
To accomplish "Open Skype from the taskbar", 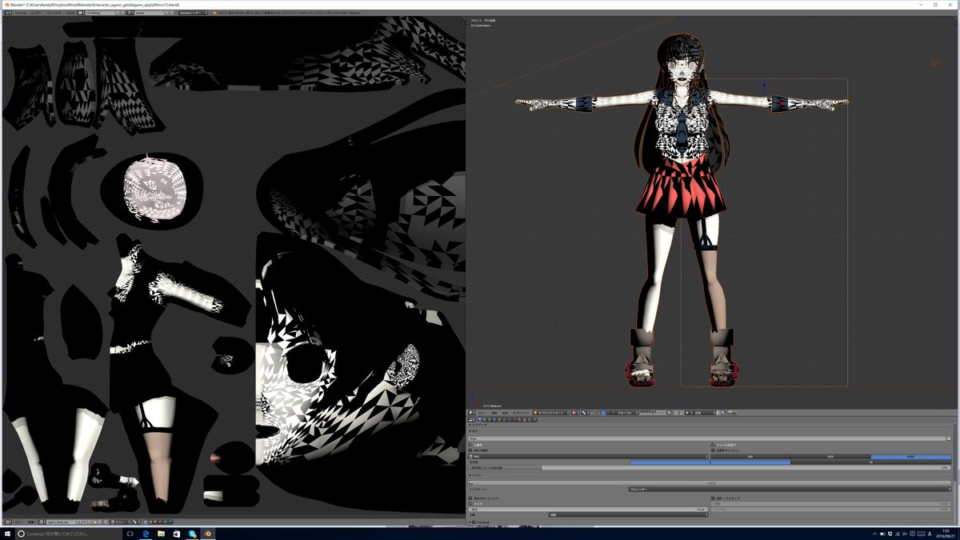I will coord(193,533).
